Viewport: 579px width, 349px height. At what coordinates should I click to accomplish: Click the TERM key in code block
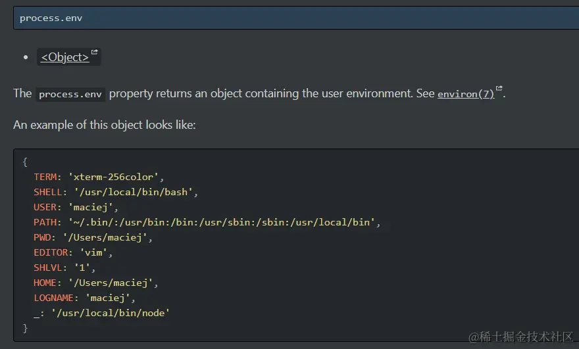pyautogui.click(x=46, y=177)
